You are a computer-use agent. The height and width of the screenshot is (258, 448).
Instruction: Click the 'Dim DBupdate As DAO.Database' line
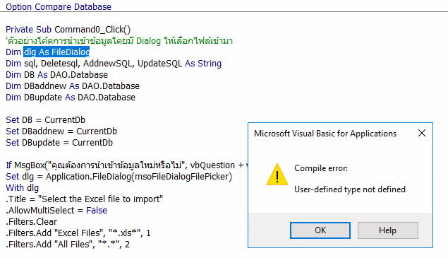(71, 98)
